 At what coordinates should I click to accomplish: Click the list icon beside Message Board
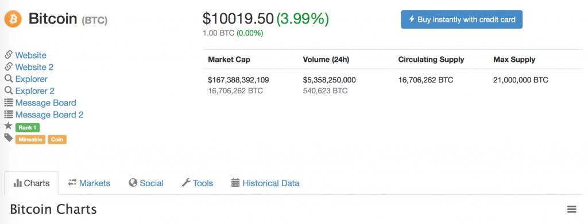(x=9, y=103)
